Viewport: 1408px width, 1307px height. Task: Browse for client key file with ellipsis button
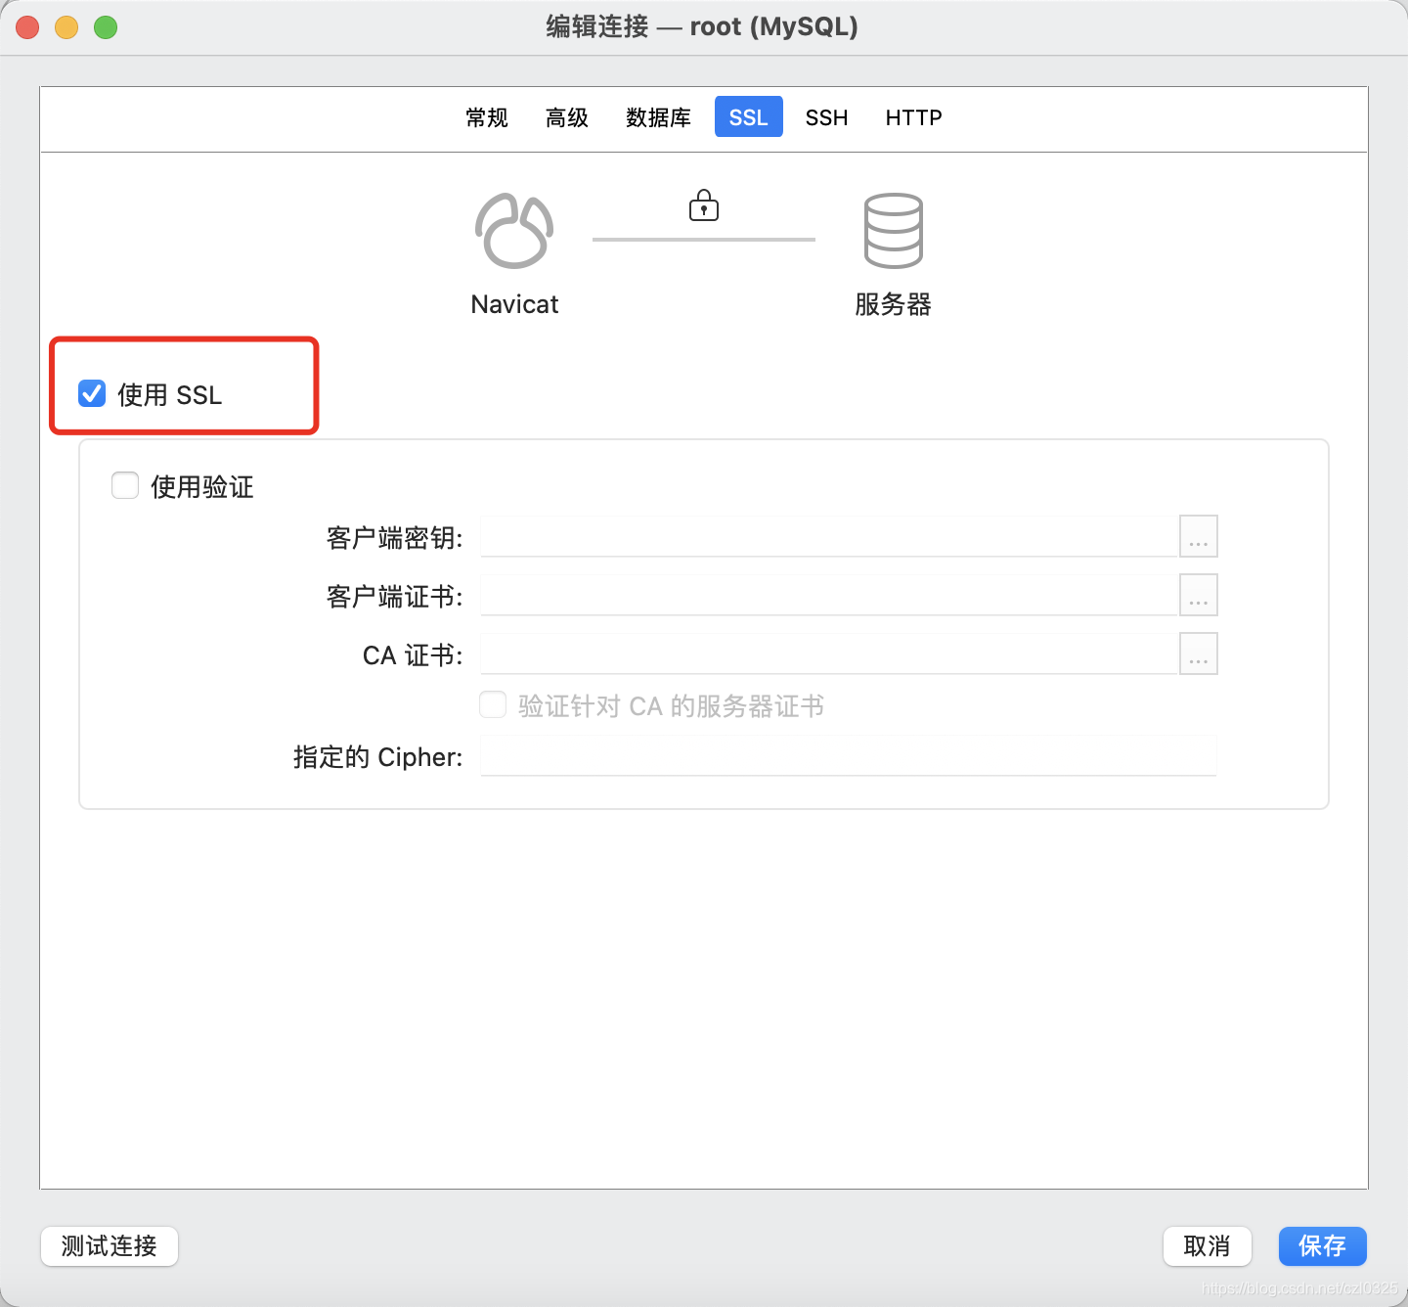click(x=1198, y=536)
